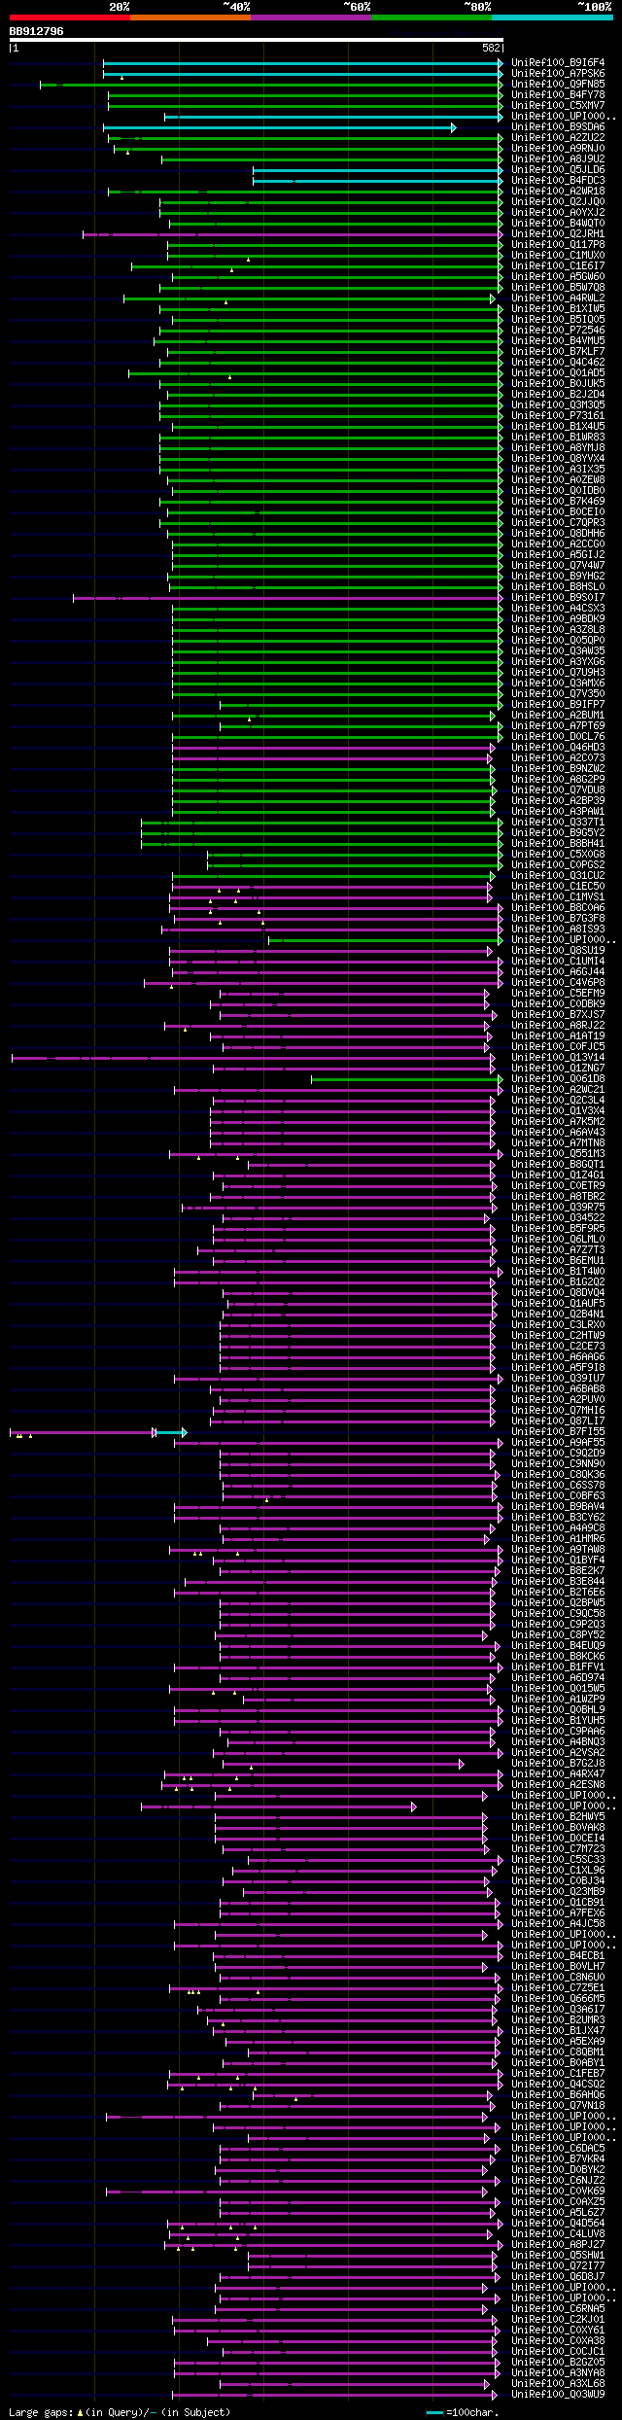Screen dimensions: 622x2420
Task: Select label UniRef100_C1FEB7
Action: click(x=558, y=2074)
